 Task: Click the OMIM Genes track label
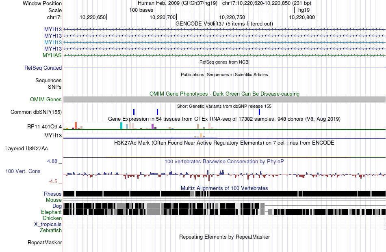pos(46,99)
